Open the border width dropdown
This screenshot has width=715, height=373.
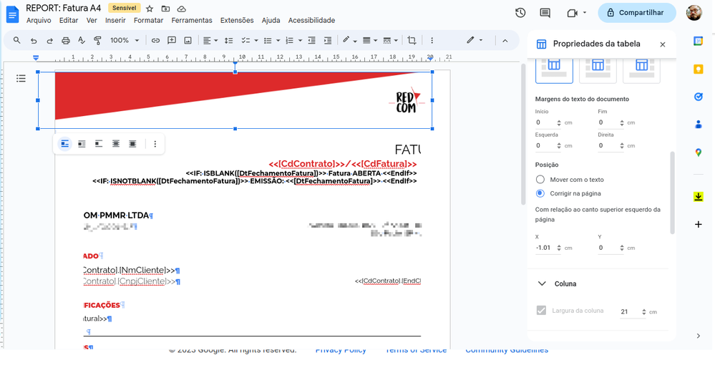pyautogui.click(x=370, y=41)
